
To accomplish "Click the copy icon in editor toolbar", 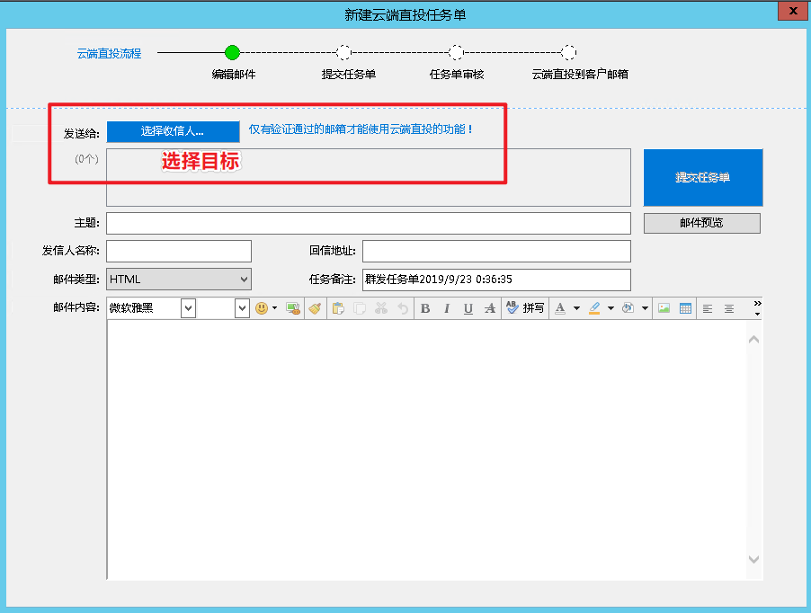I will [x=360, y=308].
